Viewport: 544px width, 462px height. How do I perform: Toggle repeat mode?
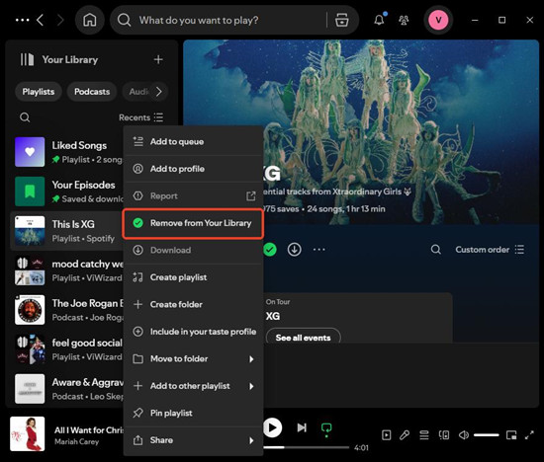(x=326, y=428)
